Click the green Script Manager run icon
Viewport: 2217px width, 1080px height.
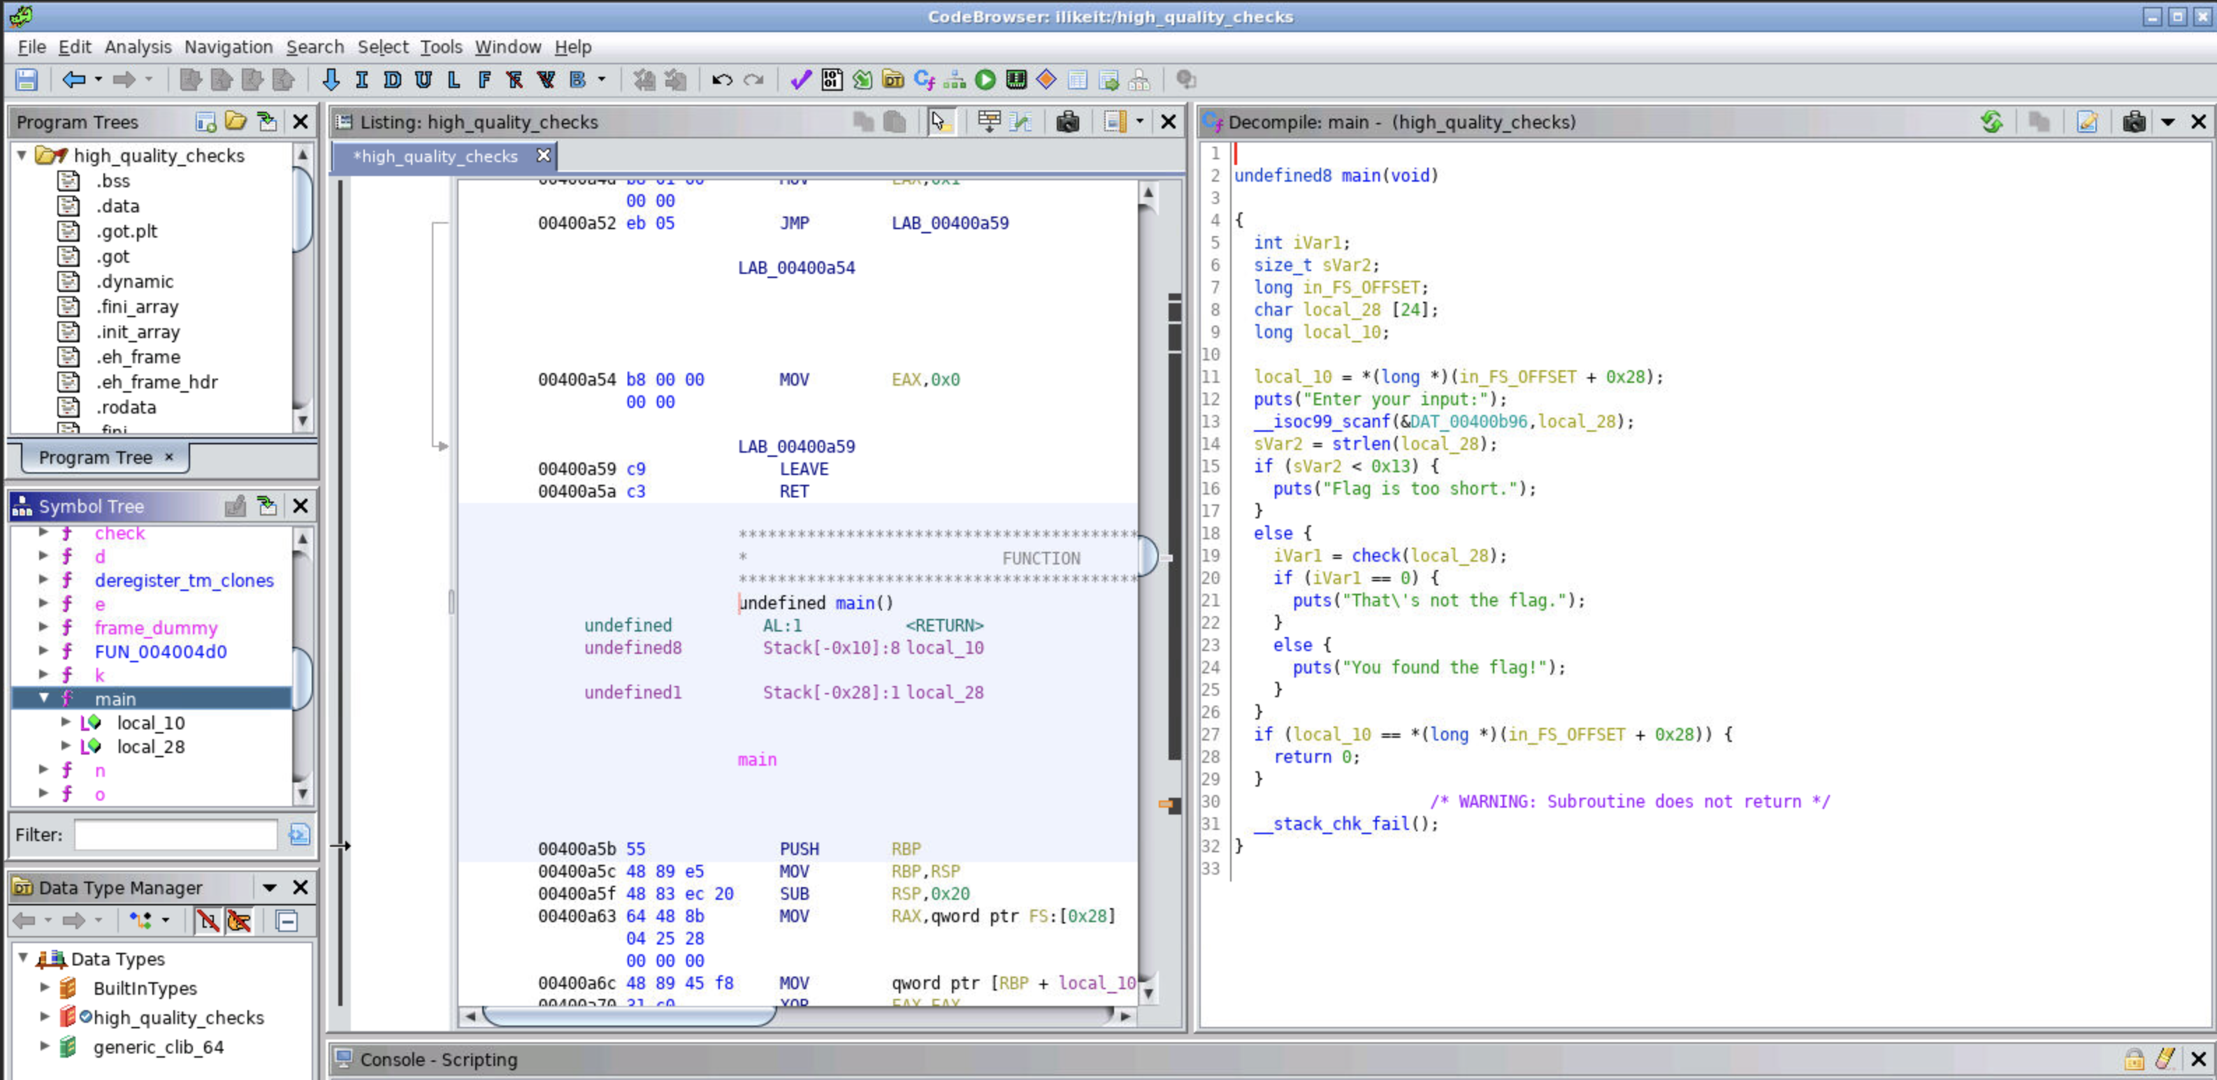[985, 80]
